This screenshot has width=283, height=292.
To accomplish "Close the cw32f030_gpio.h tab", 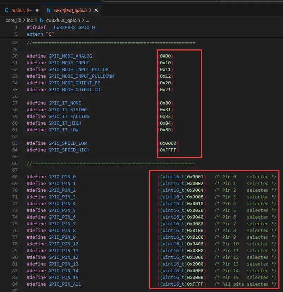I will tap(96, 11).
